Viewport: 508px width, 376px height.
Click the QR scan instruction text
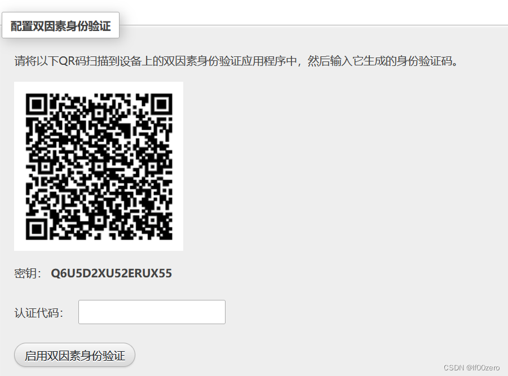[x=236, y=60]
